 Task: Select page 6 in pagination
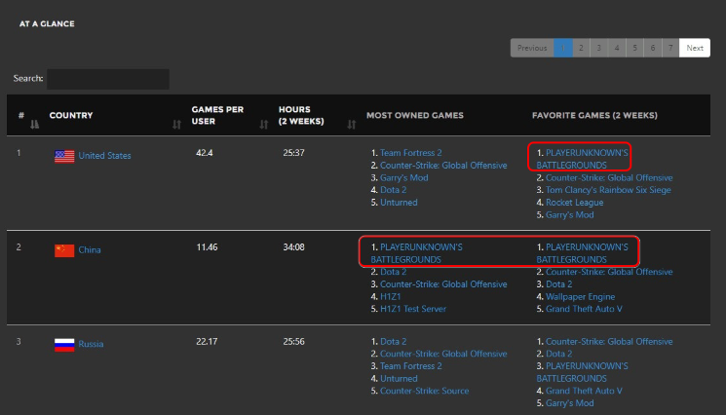[x=653, y=48]
